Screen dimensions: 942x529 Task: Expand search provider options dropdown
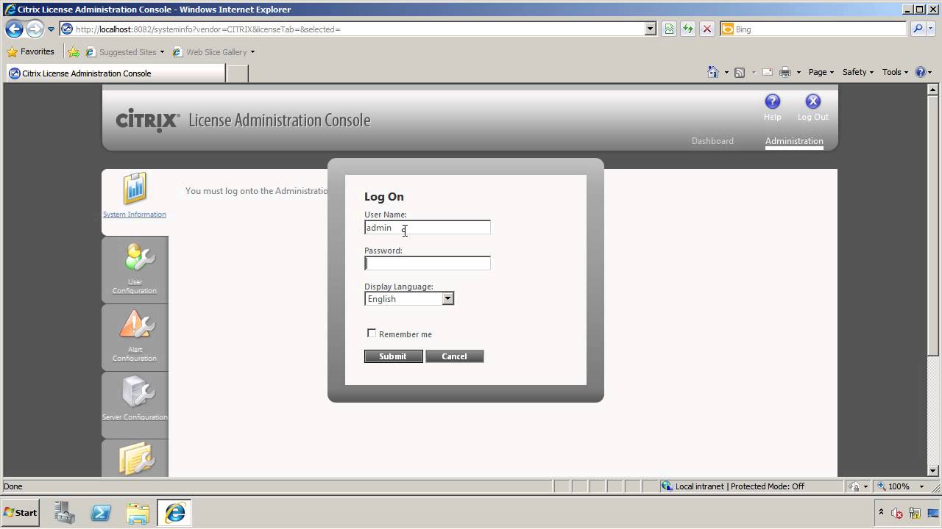tap(930, 29)
